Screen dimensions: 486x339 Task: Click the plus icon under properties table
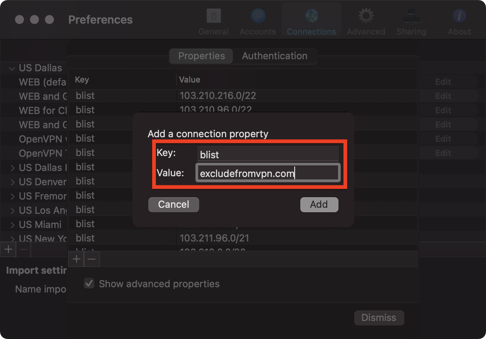76,259
